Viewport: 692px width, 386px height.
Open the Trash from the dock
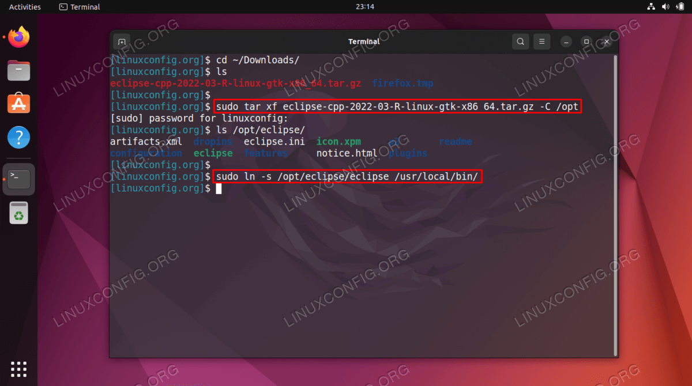pyautogui.click(x=19, y=213)
